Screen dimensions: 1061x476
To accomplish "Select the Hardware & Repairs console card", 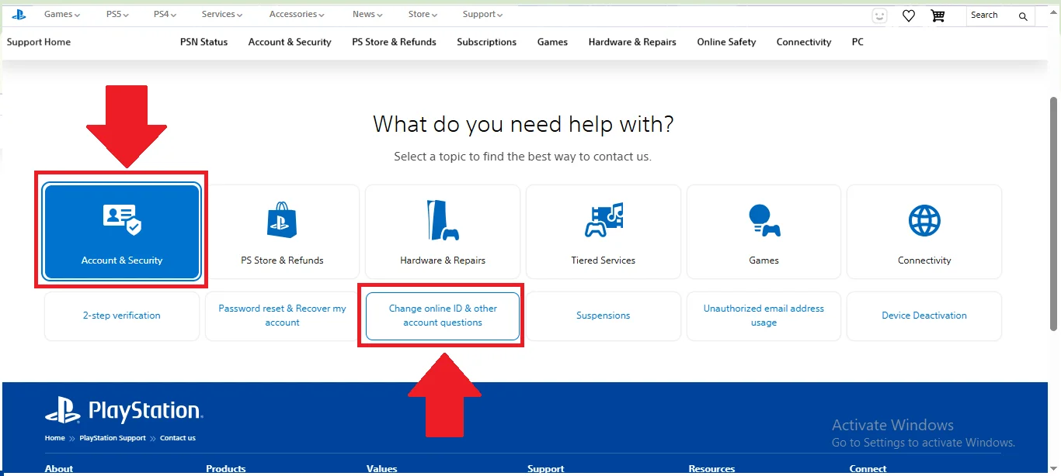I will (443, 231).
